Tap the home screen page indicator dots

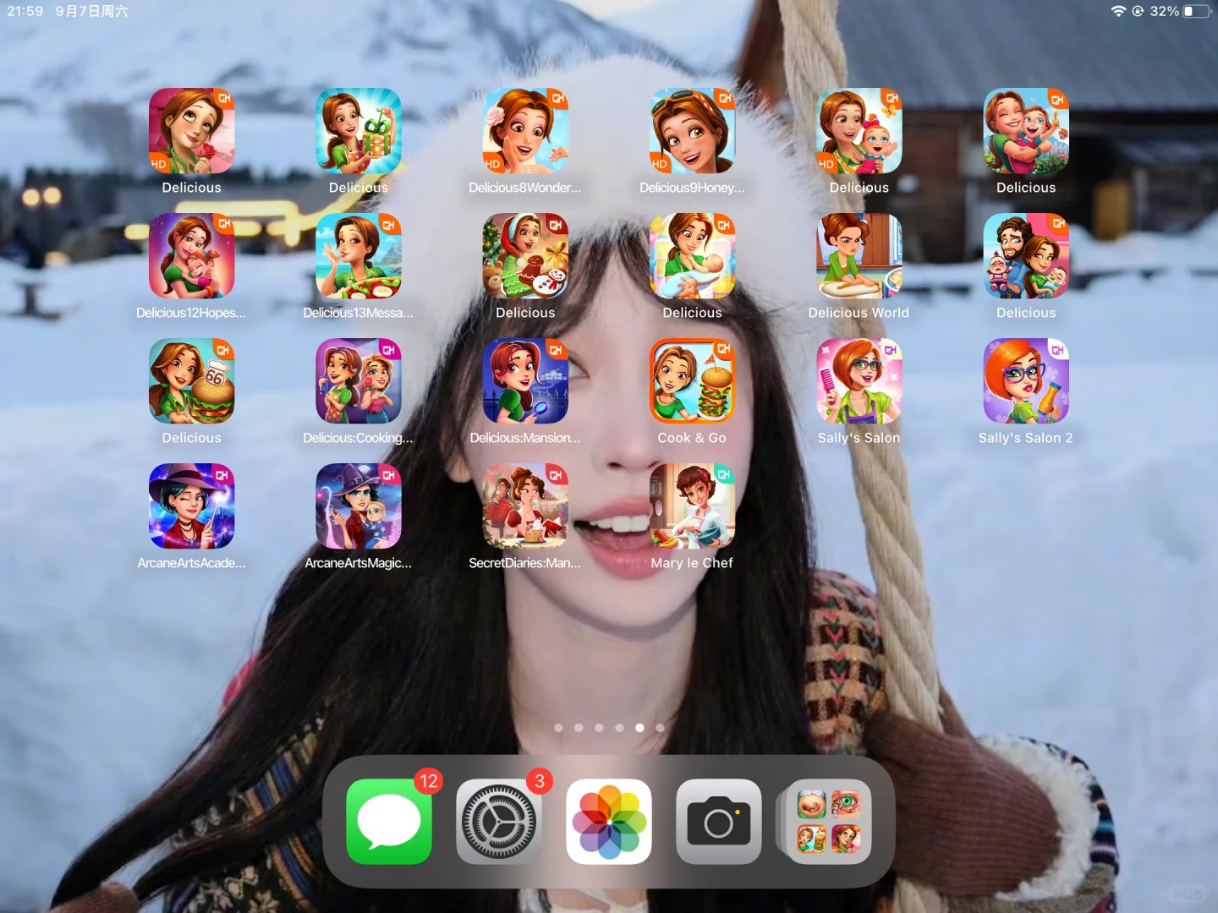click(x=609, y=728)
